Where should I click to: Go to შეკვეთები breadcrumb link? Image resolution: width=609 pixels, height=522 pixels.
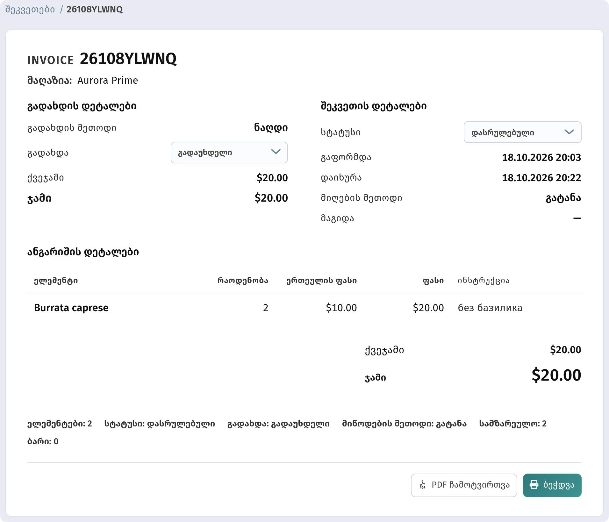coord(30,10)
